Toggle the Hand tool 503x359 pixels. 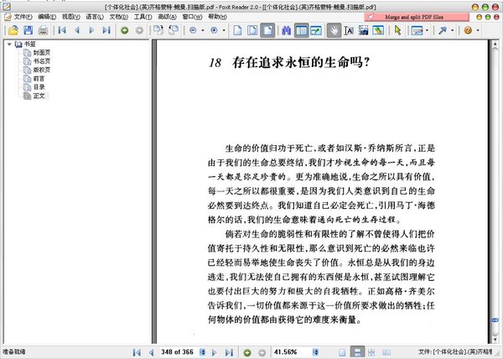(x=334, y=30)
